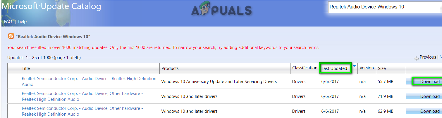Image resolution: width=442 pixels, height=118 pixels.
Task: Click the RSS feed icon
Action: pos(11,36)
